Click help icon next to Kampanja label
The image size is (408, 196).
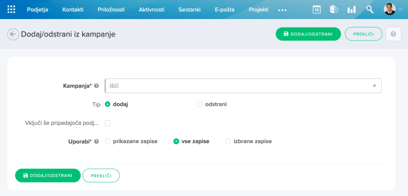click(x=96, y=85)
